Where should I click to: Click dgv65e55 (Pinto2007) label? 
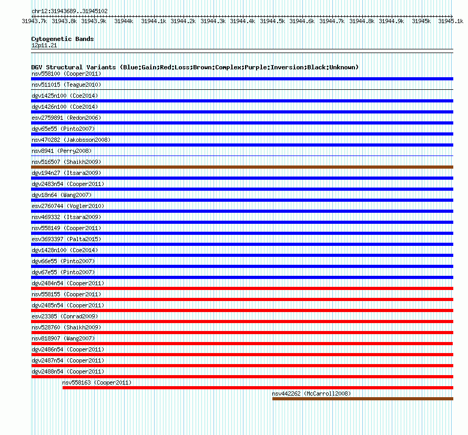click(63, 129)
